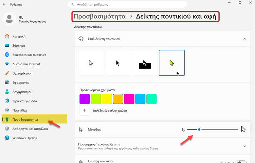Open Απόρρητο και ασφάλεια section

pos(30,129)
